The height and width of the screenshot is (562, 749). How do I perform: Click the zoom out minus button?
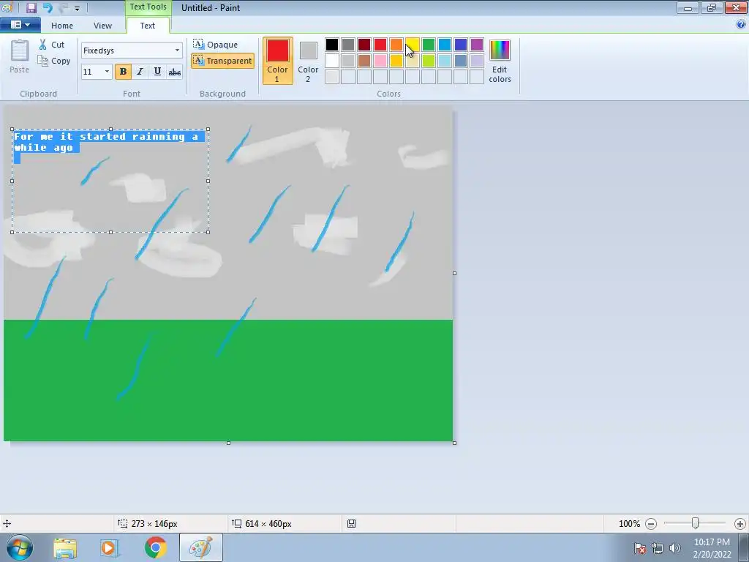point(650,524)
